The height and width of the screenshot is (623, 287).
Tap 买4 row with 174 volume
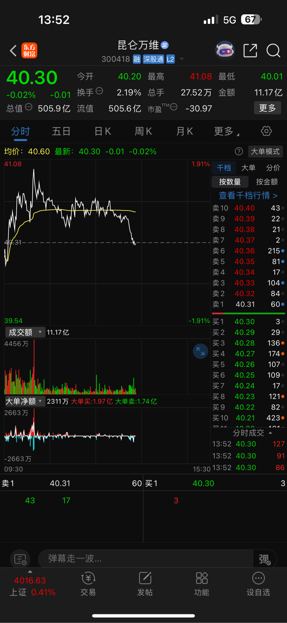[x=249, y=354]
